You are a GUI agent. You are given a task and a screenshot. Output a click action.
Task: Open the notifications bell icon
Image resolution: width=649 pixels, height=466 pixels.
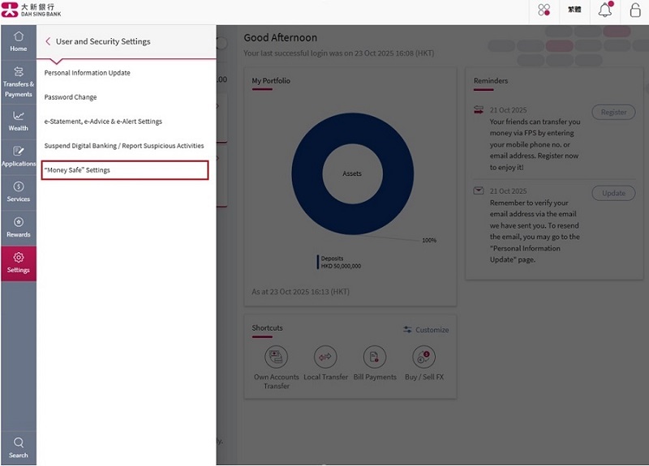point(605,11)
